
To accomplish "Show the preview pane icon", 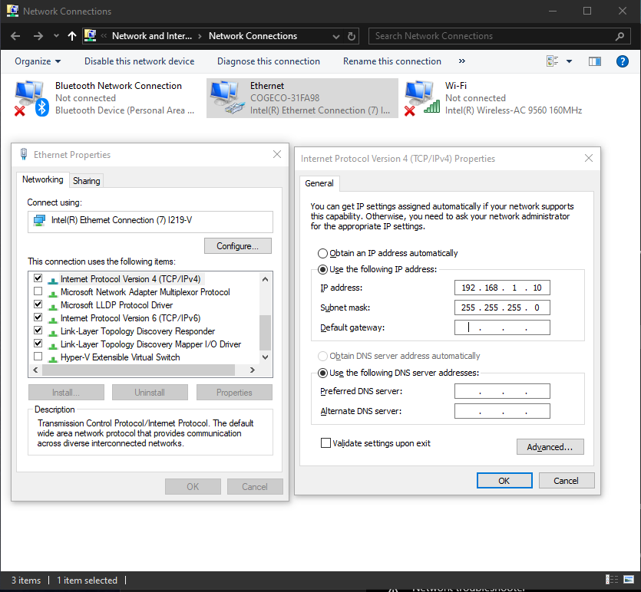I will click(594, 61).
